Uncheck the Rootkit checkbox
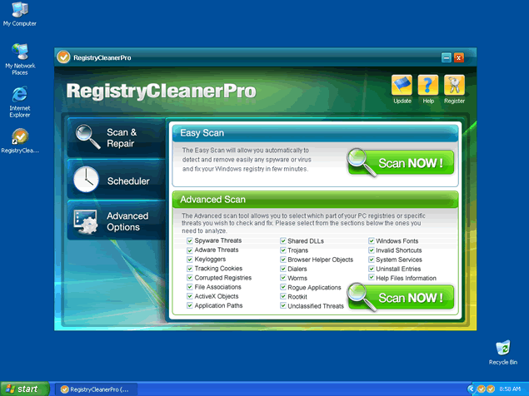This screenshot has height=396, width=529. coord(282,297)
